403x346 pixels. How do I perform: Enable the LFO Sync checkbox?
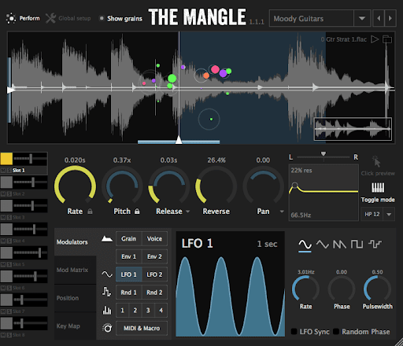click(x=294, y=332)
